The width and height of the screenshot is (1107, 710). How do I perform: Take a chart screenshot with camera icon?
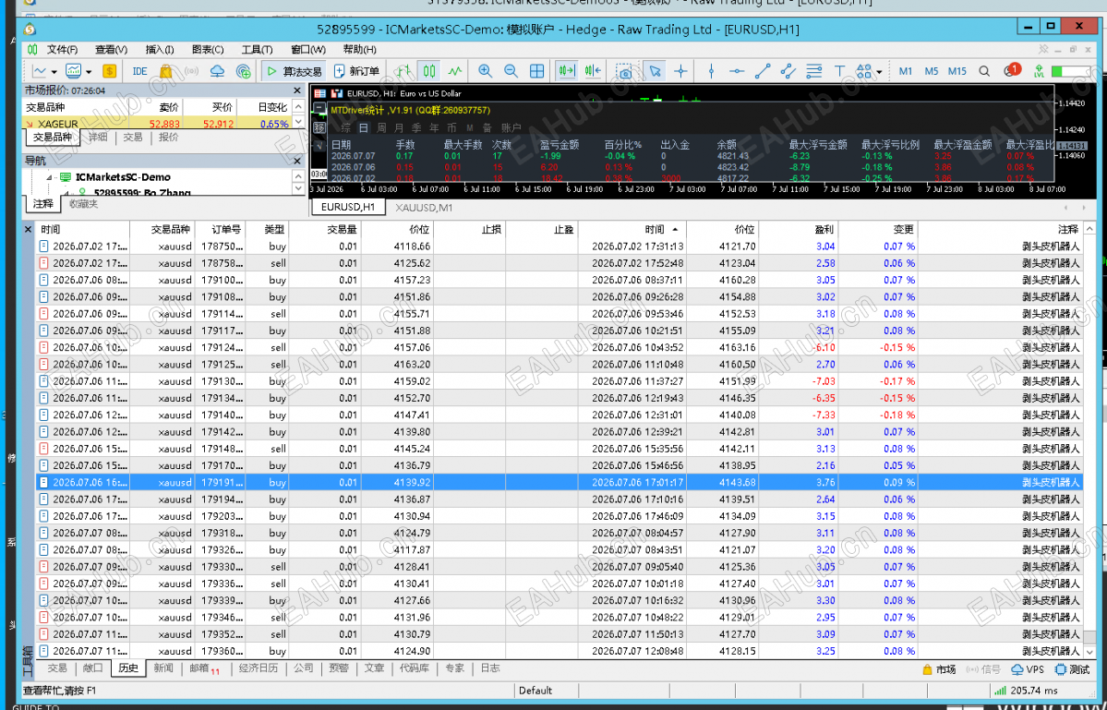[624, 71]
